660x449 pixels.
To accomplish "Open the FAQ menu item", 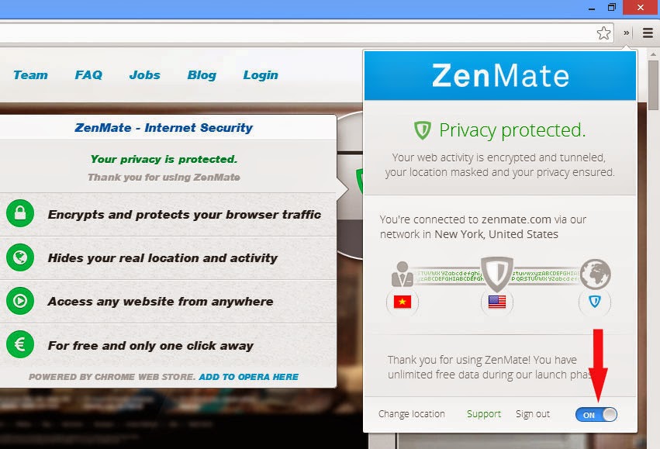I will pyautogui.click(x=88, y=75).
